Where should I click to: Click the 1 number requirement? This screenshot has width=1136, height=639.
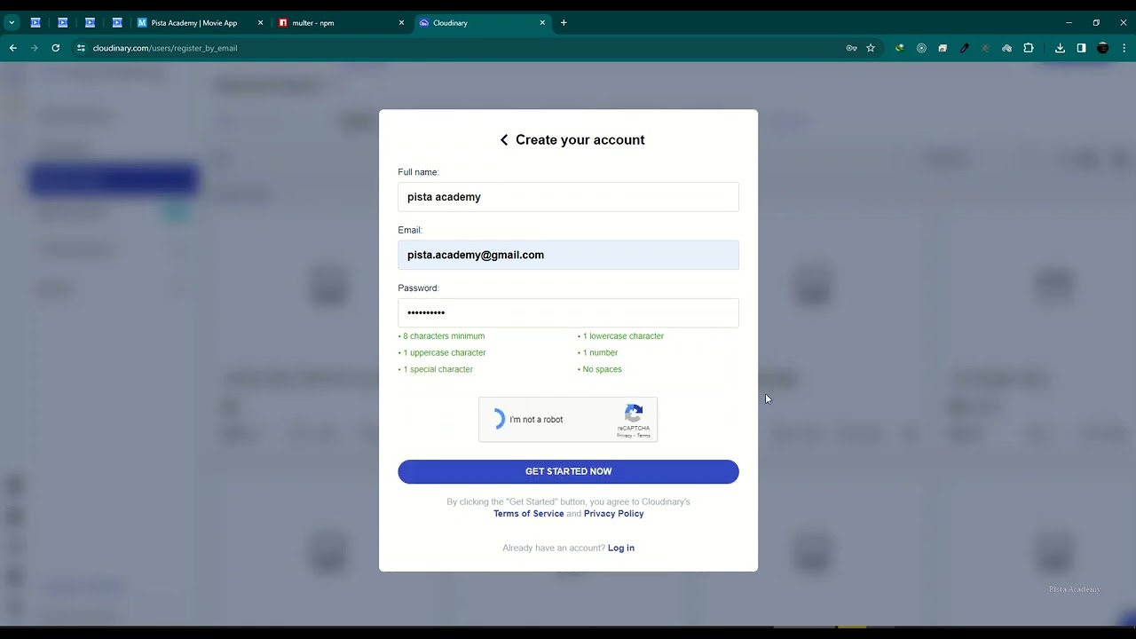[598, 353]
